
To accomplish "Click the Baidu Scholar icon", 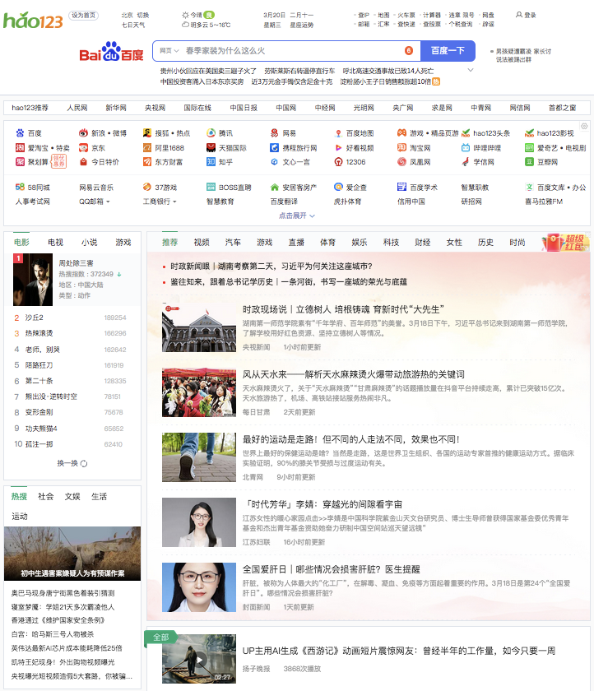I will [401, 187].
